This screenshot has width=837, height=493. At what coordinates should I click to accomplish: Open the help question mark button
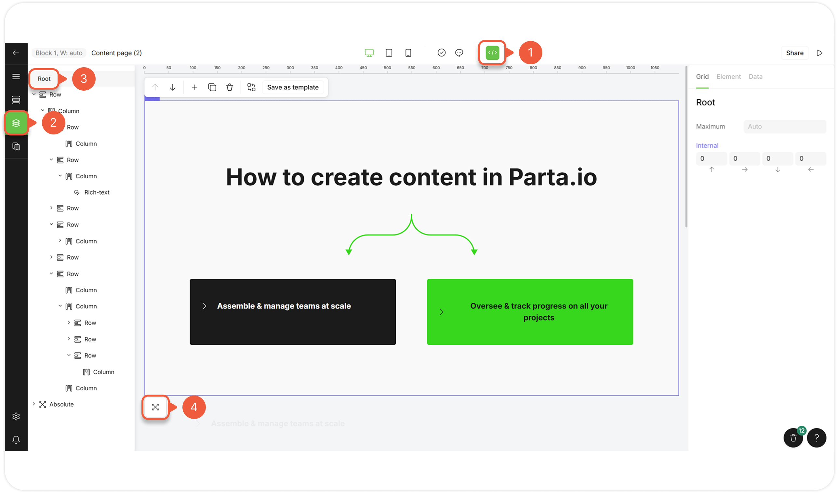[x=817, y=438]
